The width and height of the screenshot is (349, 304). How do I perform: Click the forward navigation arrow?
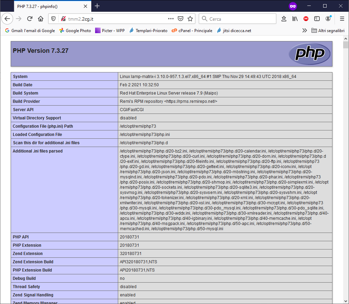pyautogui.click(x=19, y=19)
